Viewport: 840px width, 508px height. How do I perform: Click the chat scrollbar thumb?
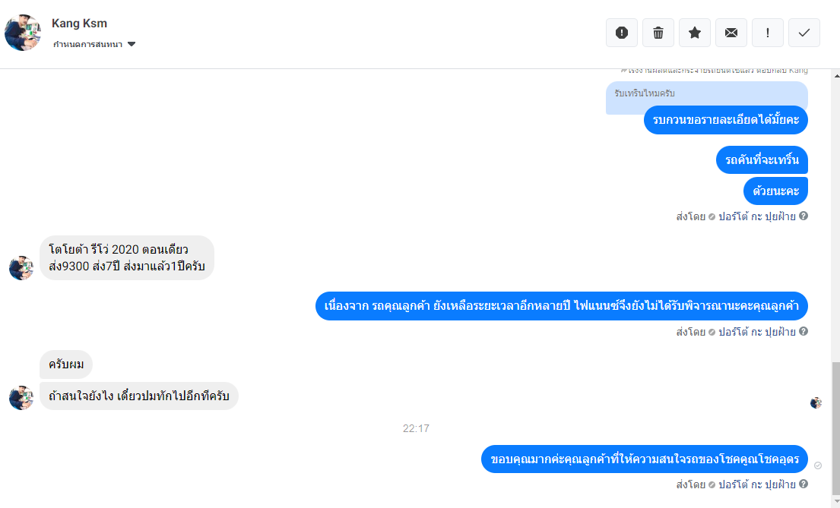pos(835,428)
